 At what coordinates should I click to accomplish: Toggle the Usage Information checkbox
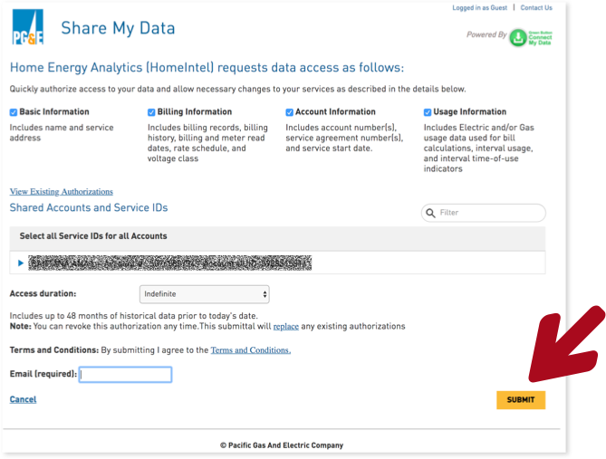[428, 112]
